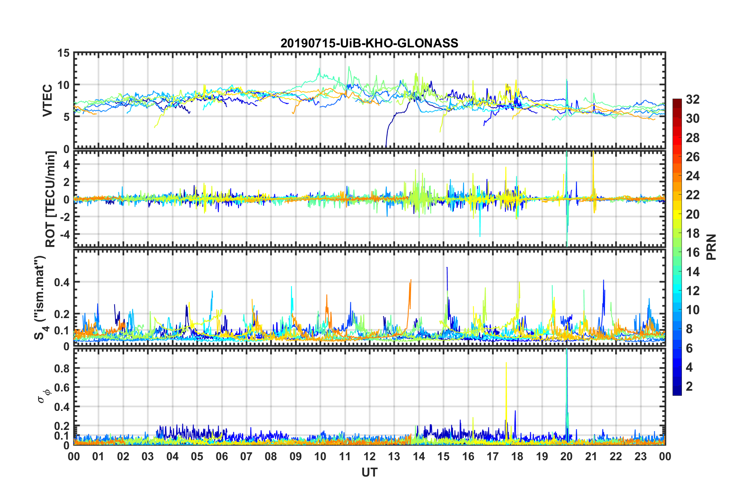
Task: Select colorbar tick label 16
Action: coord(692,252)
